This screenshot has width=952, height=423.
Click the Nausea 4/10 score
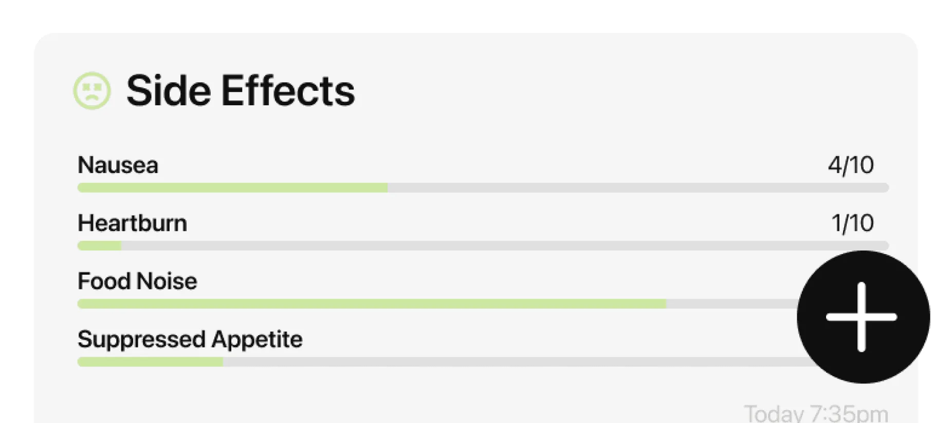[x=850, y=165]
